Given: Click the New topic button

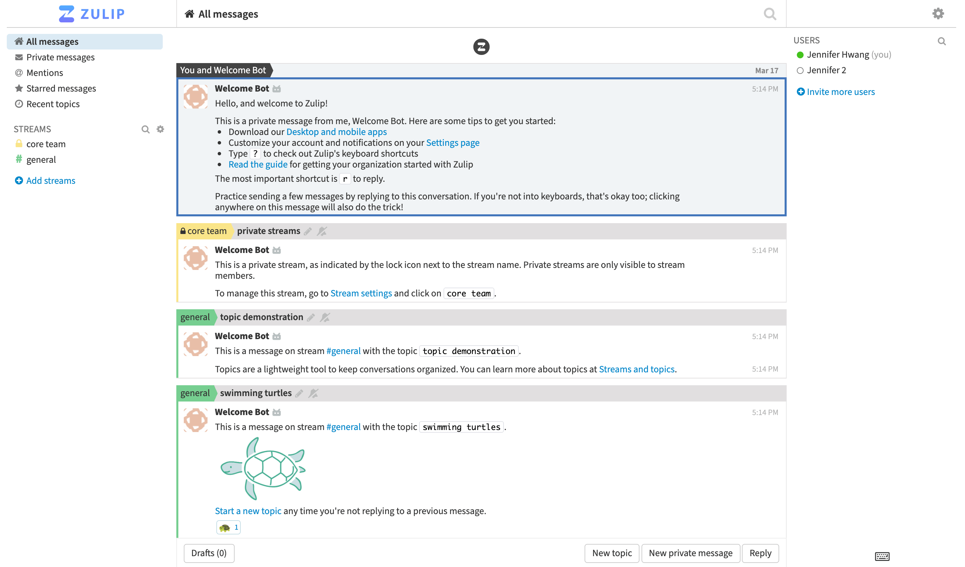Looking at the screenshot, I should [x=612, y=553].
